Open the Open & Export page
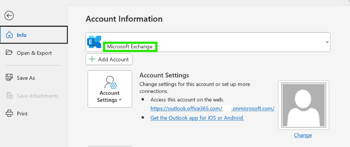 click(x=34, y=53)
